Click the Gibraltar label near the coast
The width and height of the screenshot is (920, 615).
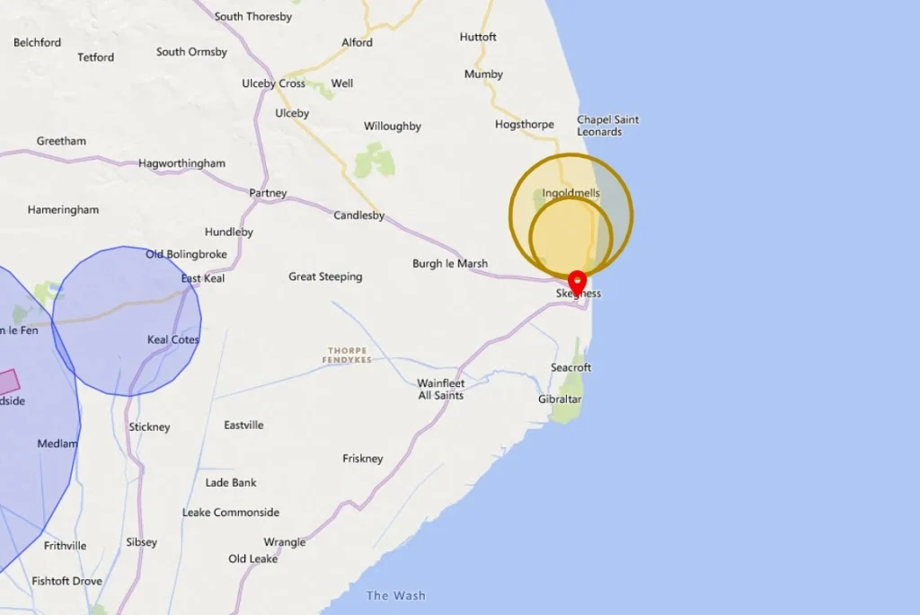click(x=560, y=399)
